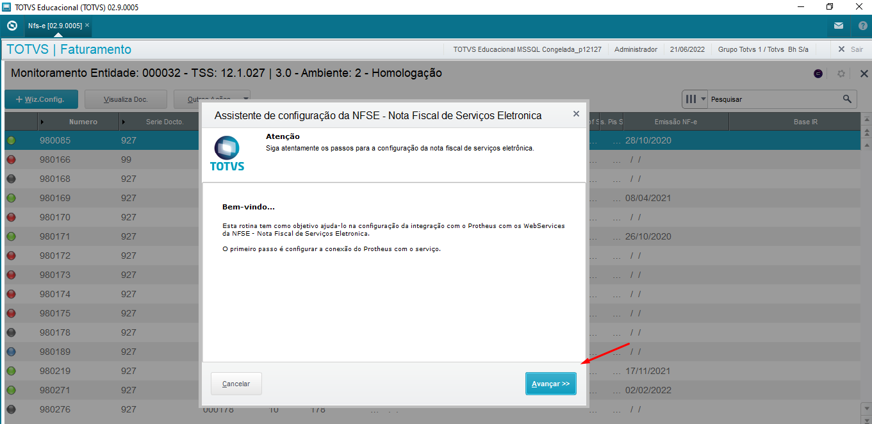The width and height of the screenshot is (872, 424).
Task: Sort by the Base IR column header
Action: tap(805, 122)
